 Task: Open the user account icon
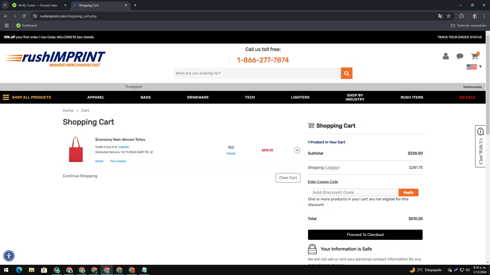pyautogui.click(x=446, y=56)
